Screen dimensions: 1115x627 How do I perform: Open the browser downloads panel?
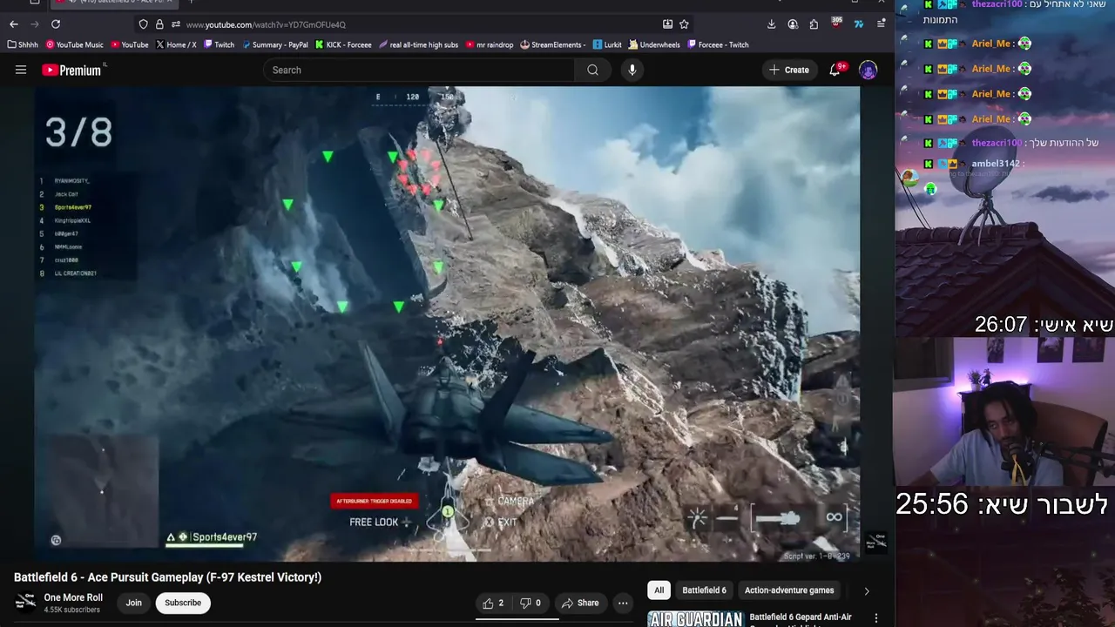(x=771, y=24)
